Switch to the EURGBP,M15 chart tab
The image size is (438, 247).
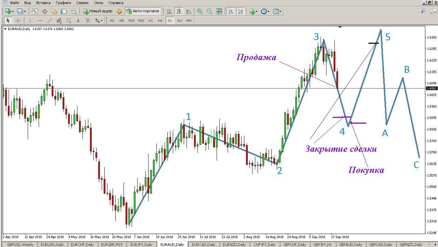pos(112,245)
